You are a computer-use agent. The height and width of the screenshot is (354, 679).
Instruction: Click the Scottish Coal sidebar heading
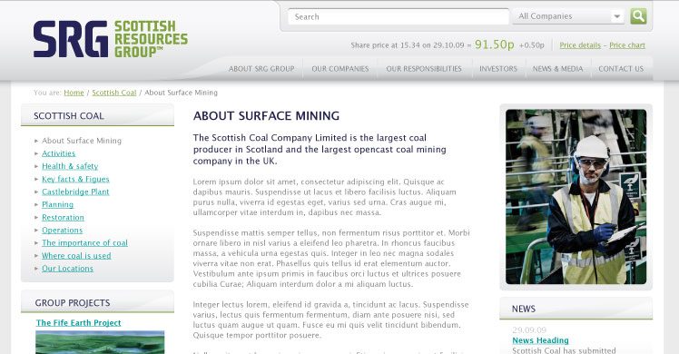tap(69, 116)
